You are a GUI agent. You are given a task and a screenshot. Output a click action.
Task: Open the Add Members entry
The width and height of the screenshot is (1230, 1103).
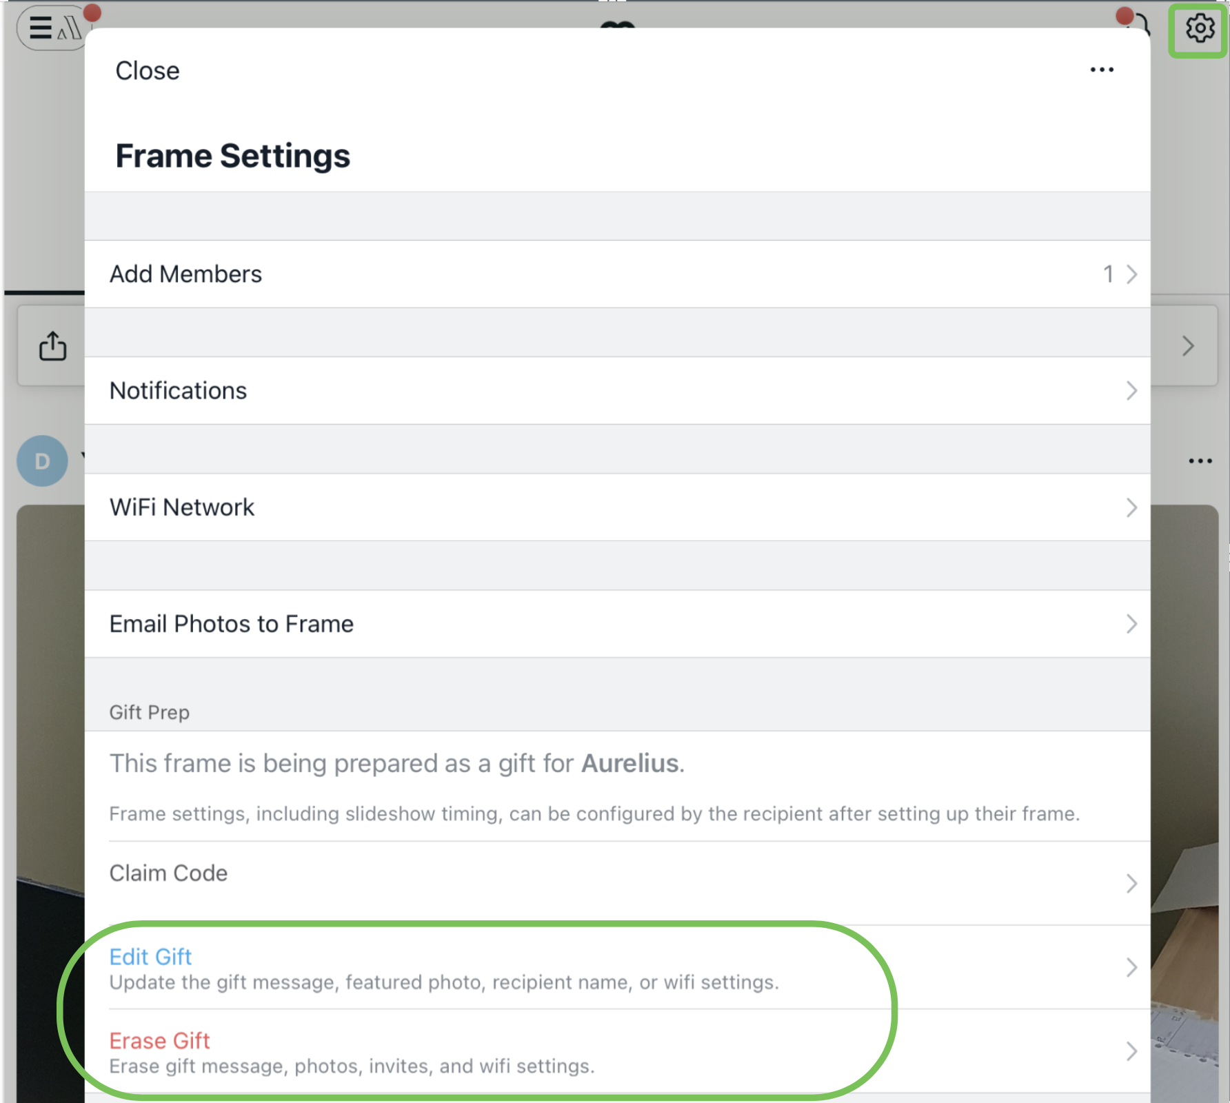tap(185, 274)
